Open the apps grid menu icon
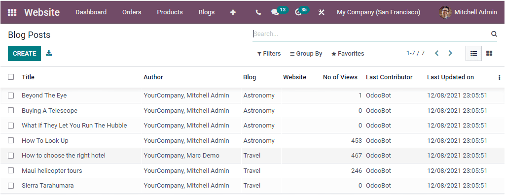This screenshot has height=195, width=505. coord(12,12)
